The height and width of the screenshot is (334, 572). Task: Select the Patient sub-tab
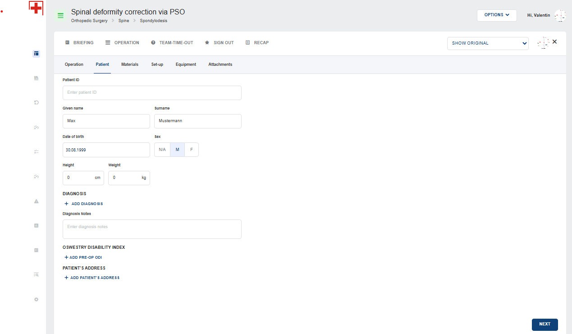(x=102, y=64)
